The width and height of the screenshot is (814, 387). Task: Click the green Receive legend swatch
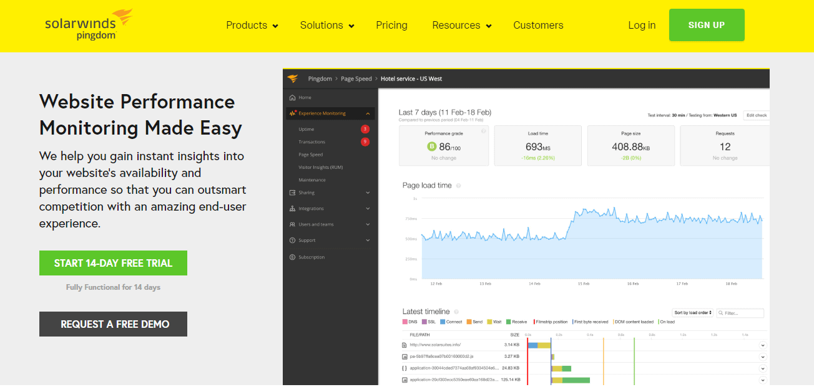[508, 322]
